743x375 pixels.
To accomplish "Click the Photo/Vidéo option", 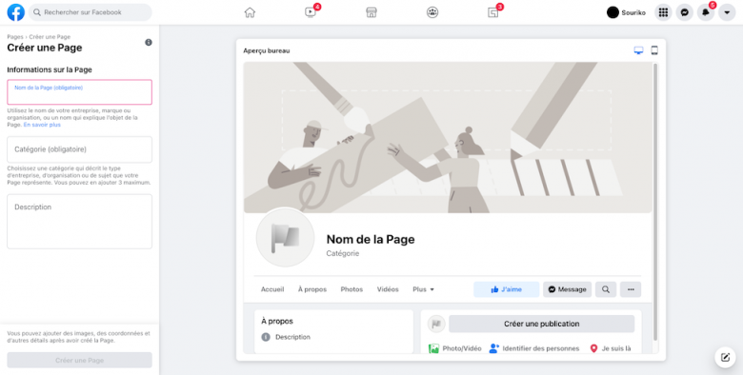I will pyautogui.click(x=455, y=348).
